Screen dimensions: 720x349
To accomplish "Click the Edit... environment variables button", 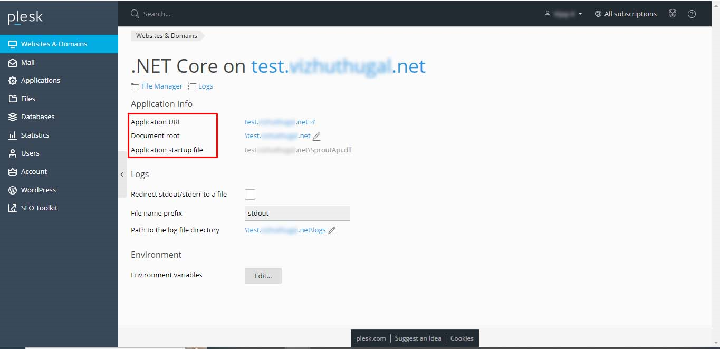I will pyautogui.click(x=263, y=276).
